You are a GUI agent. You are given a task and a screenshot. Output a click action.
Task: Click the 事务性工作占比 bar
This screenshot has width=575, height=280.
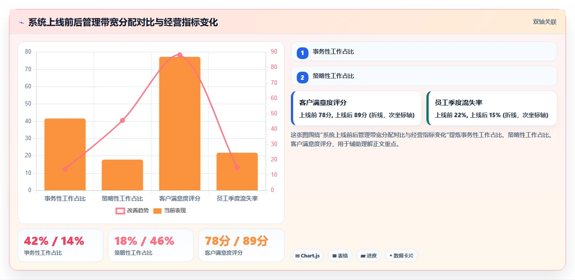(65, 154)
